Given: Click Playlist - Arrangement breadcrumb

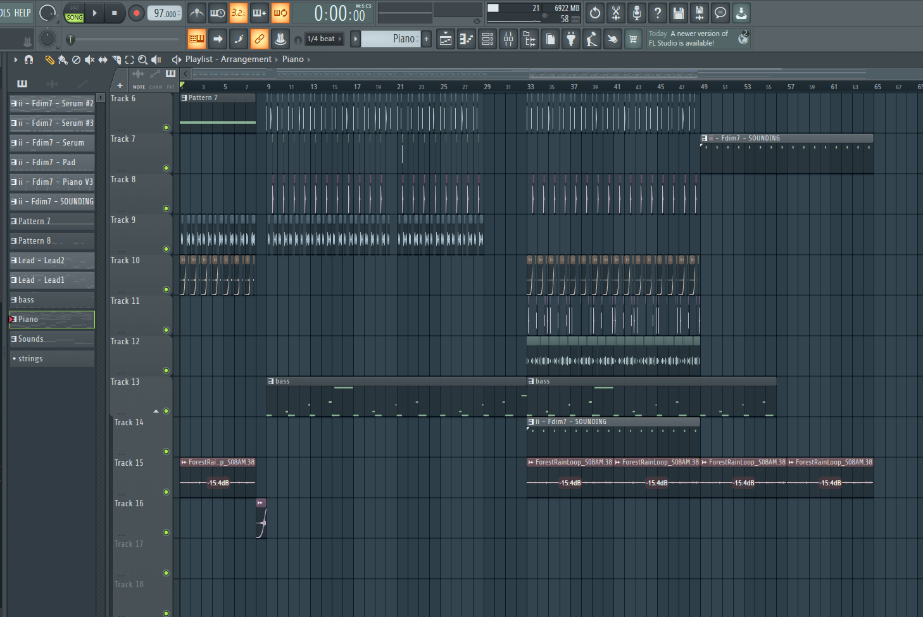Looking at the screenshot, I should pyautogui.click(x=228, y=59).
